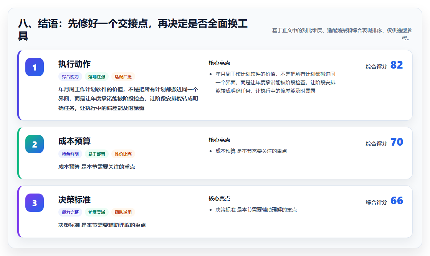Click 核心亮点 heading in 成本预算 card
Image resolution: width=430 pixels, height=256 pixels.
[x=219, y=140]
